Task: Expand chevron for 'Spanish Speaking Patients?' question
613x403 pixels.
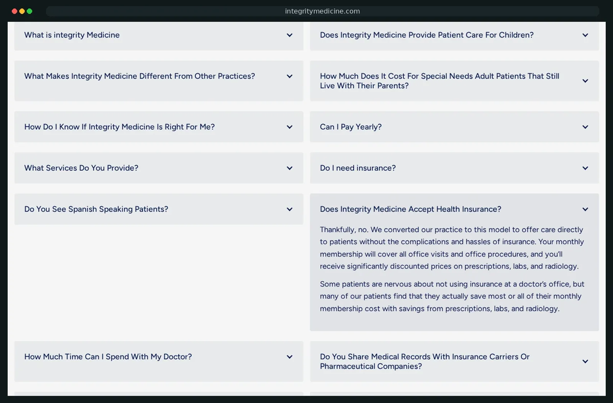Action: (290, 209)
